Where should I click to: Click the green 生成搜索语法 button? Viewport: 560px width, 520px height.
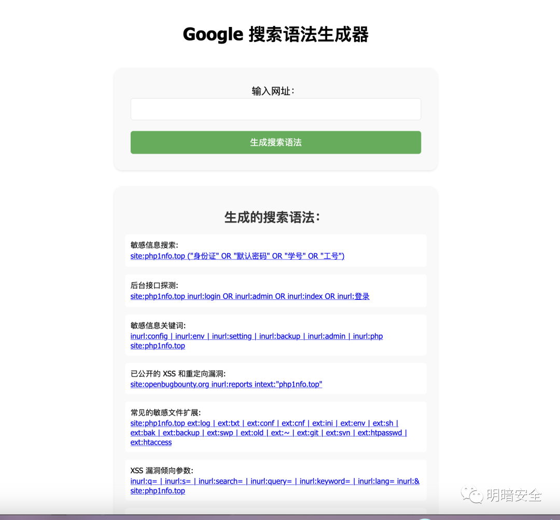(x=276, y=142)
